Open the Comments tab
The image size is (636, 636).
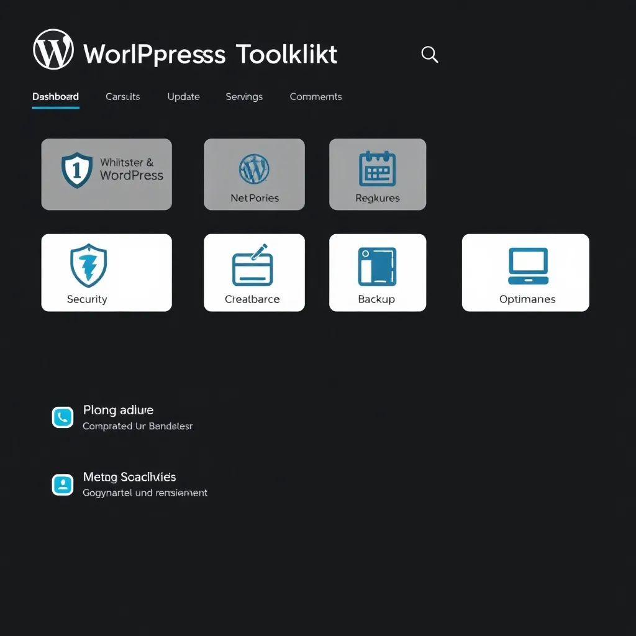coord(316,97)
